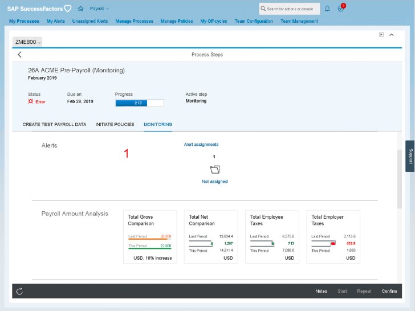This screenshot has width=415, height=311.
Task: Click the Feb 28, 2019 due date
Action: (x=80, y=101)
